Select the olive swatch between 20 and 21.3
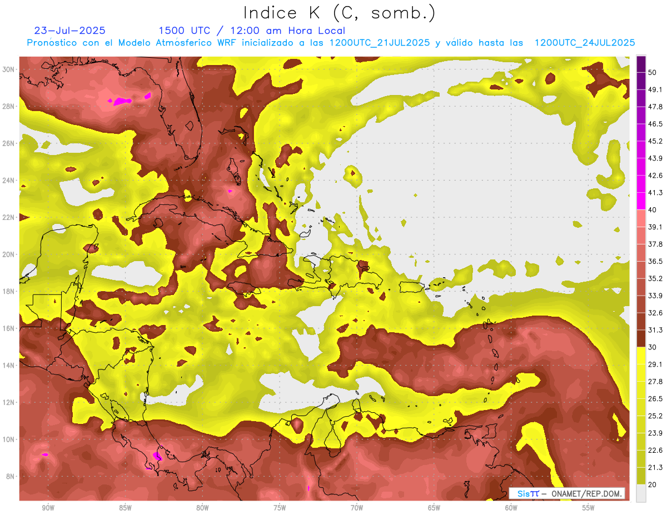The height and width of the screenshot is (515, 667). click(641, 476)
